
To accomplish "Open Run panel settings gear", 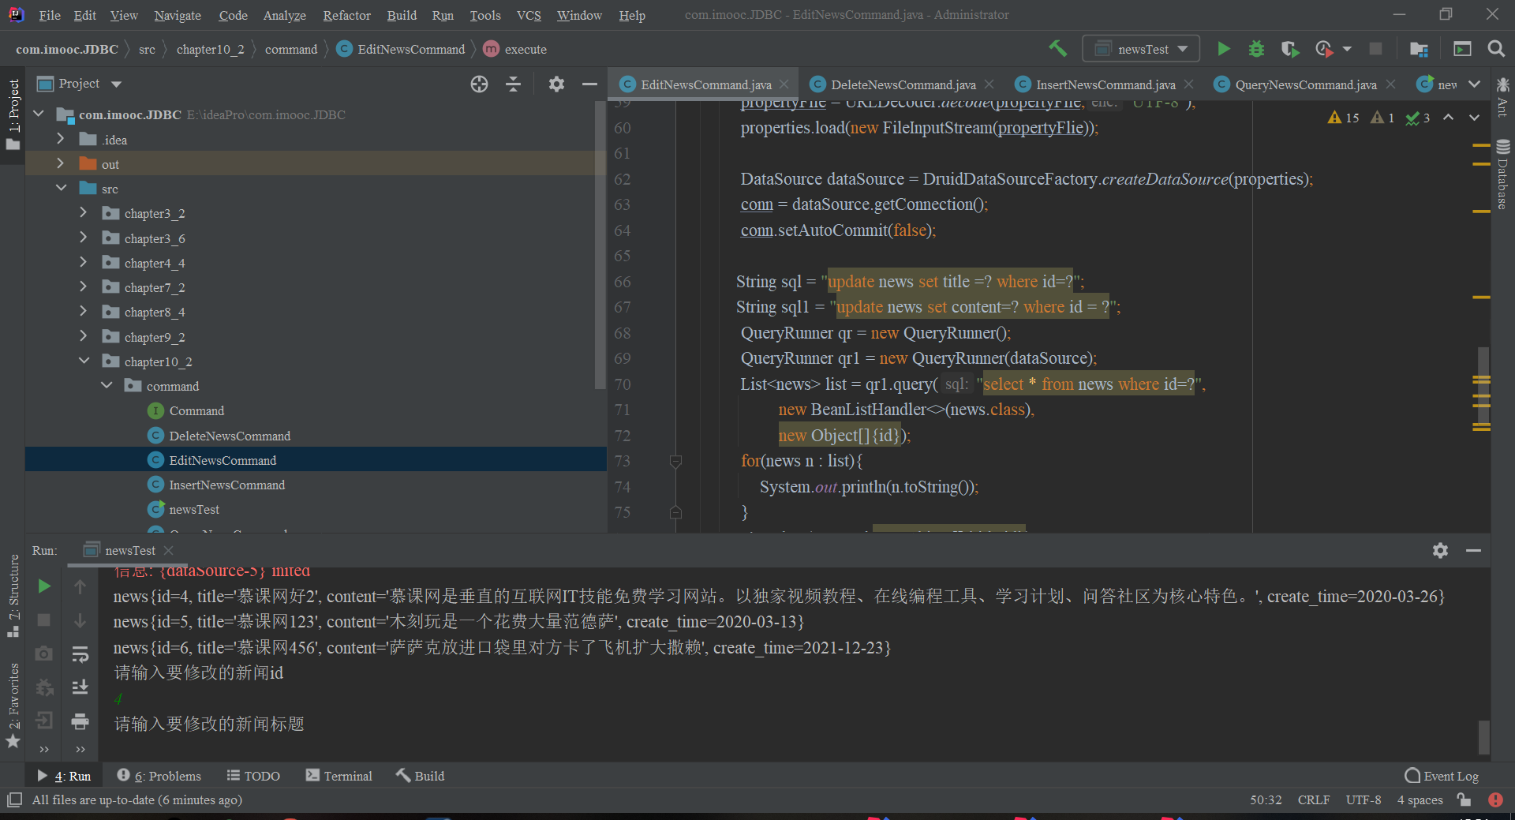I will click(1440, 550).
